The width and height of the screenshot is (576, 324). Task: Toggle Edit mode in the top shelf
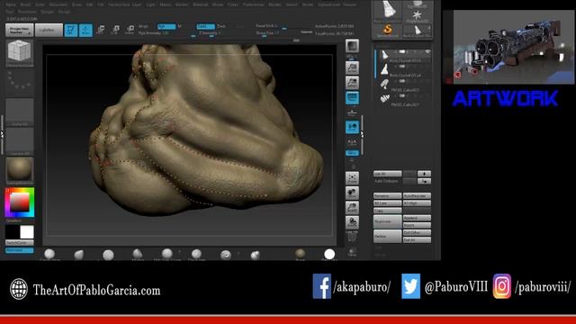(71, 30)
